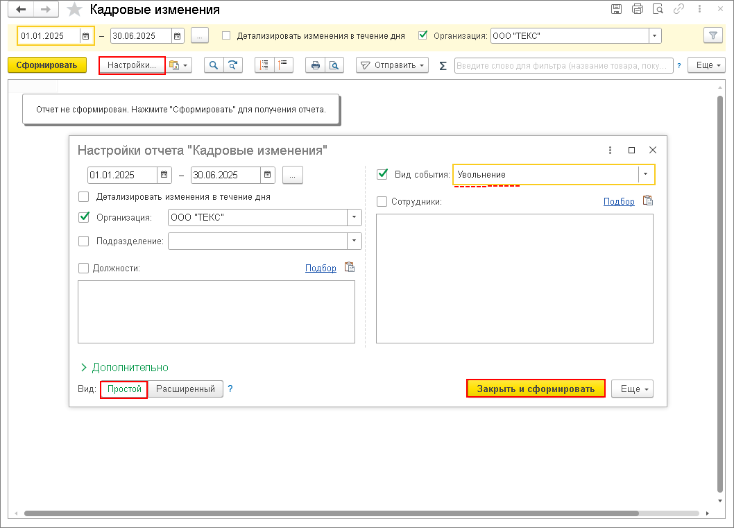Click the magnifier Find icon
The image size is (734, 528).
click(214, 65)
